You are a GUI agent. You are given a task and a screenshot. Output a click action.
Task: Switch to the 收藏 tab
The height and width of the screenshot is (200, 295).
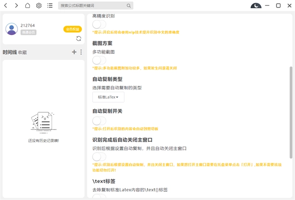click(23, 53)
